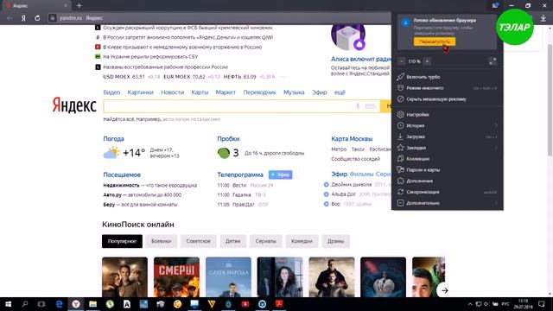Open the Маркет service link

pyautogui.click(x=226, y=92)
